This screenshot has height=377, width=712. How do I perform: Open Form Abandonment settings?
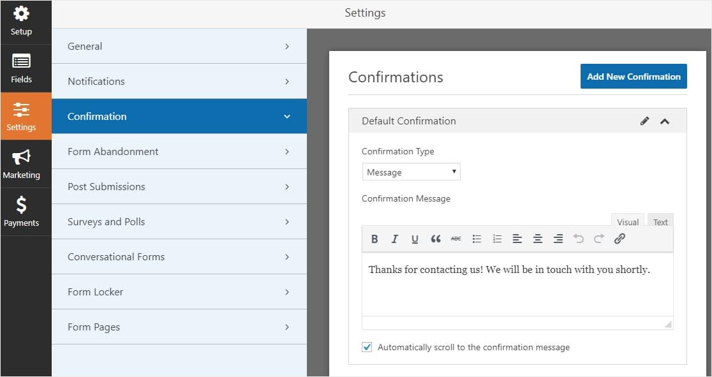(179, 151)
